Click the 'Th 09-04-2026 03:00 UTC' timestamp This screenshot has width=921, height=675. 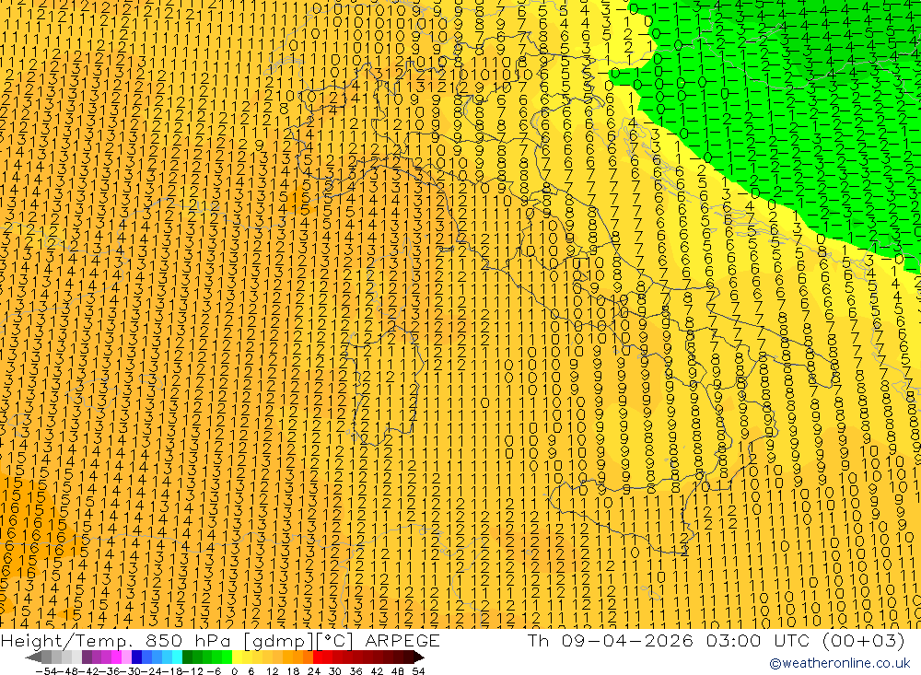pyautogui.click(x=669, y=640)
